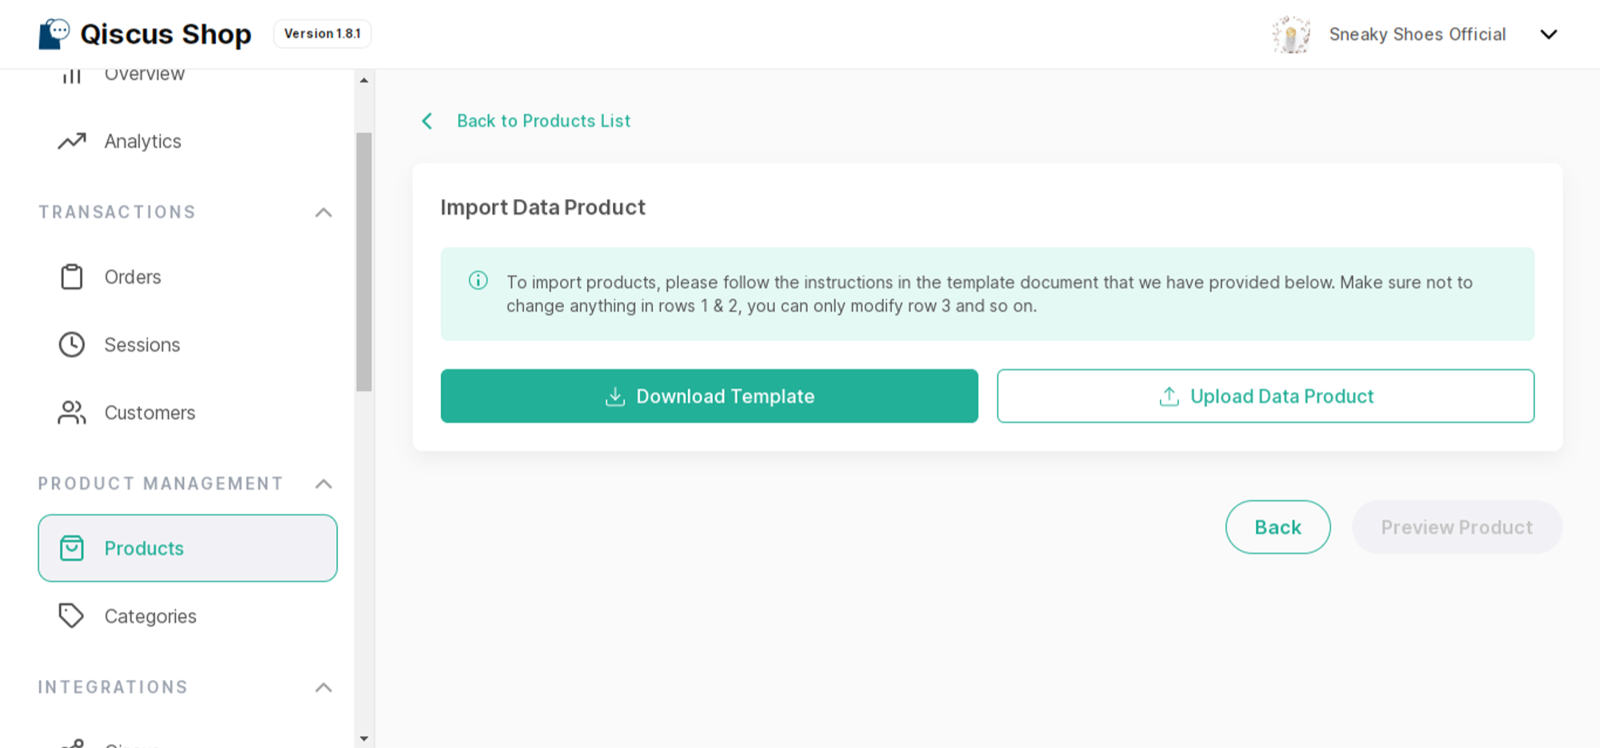Click the Sessions clock icon
1600x748 pixels.
(x=72, y=344)
